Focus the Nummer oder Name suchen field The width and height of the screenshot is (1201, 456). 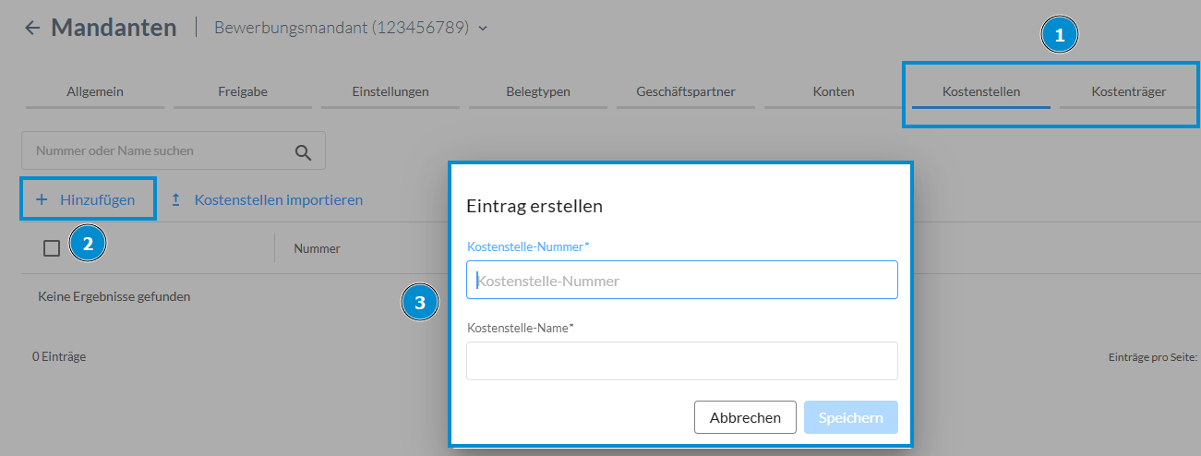174,150
